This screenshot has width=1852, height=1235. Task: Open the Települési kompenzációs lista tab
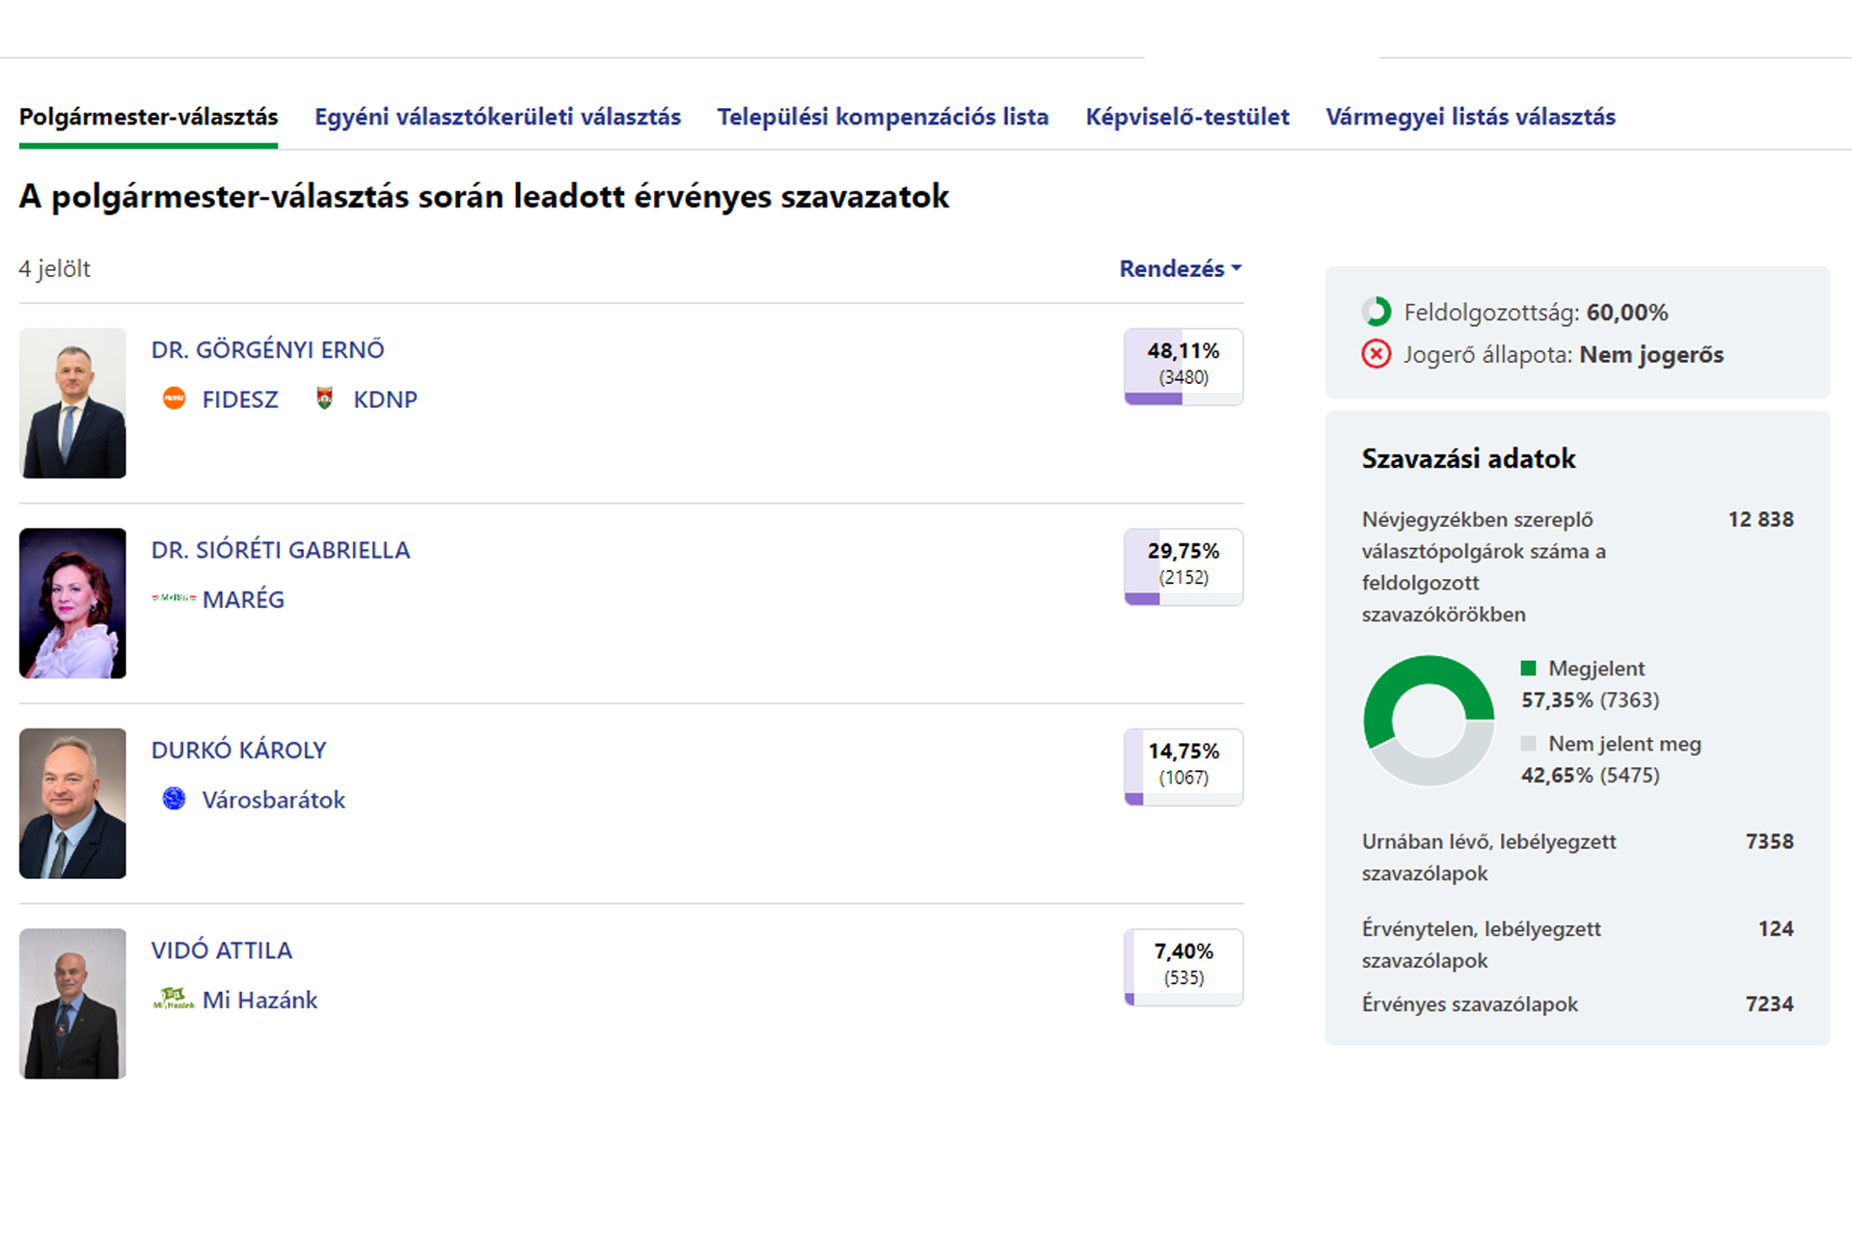coord(883,117)
